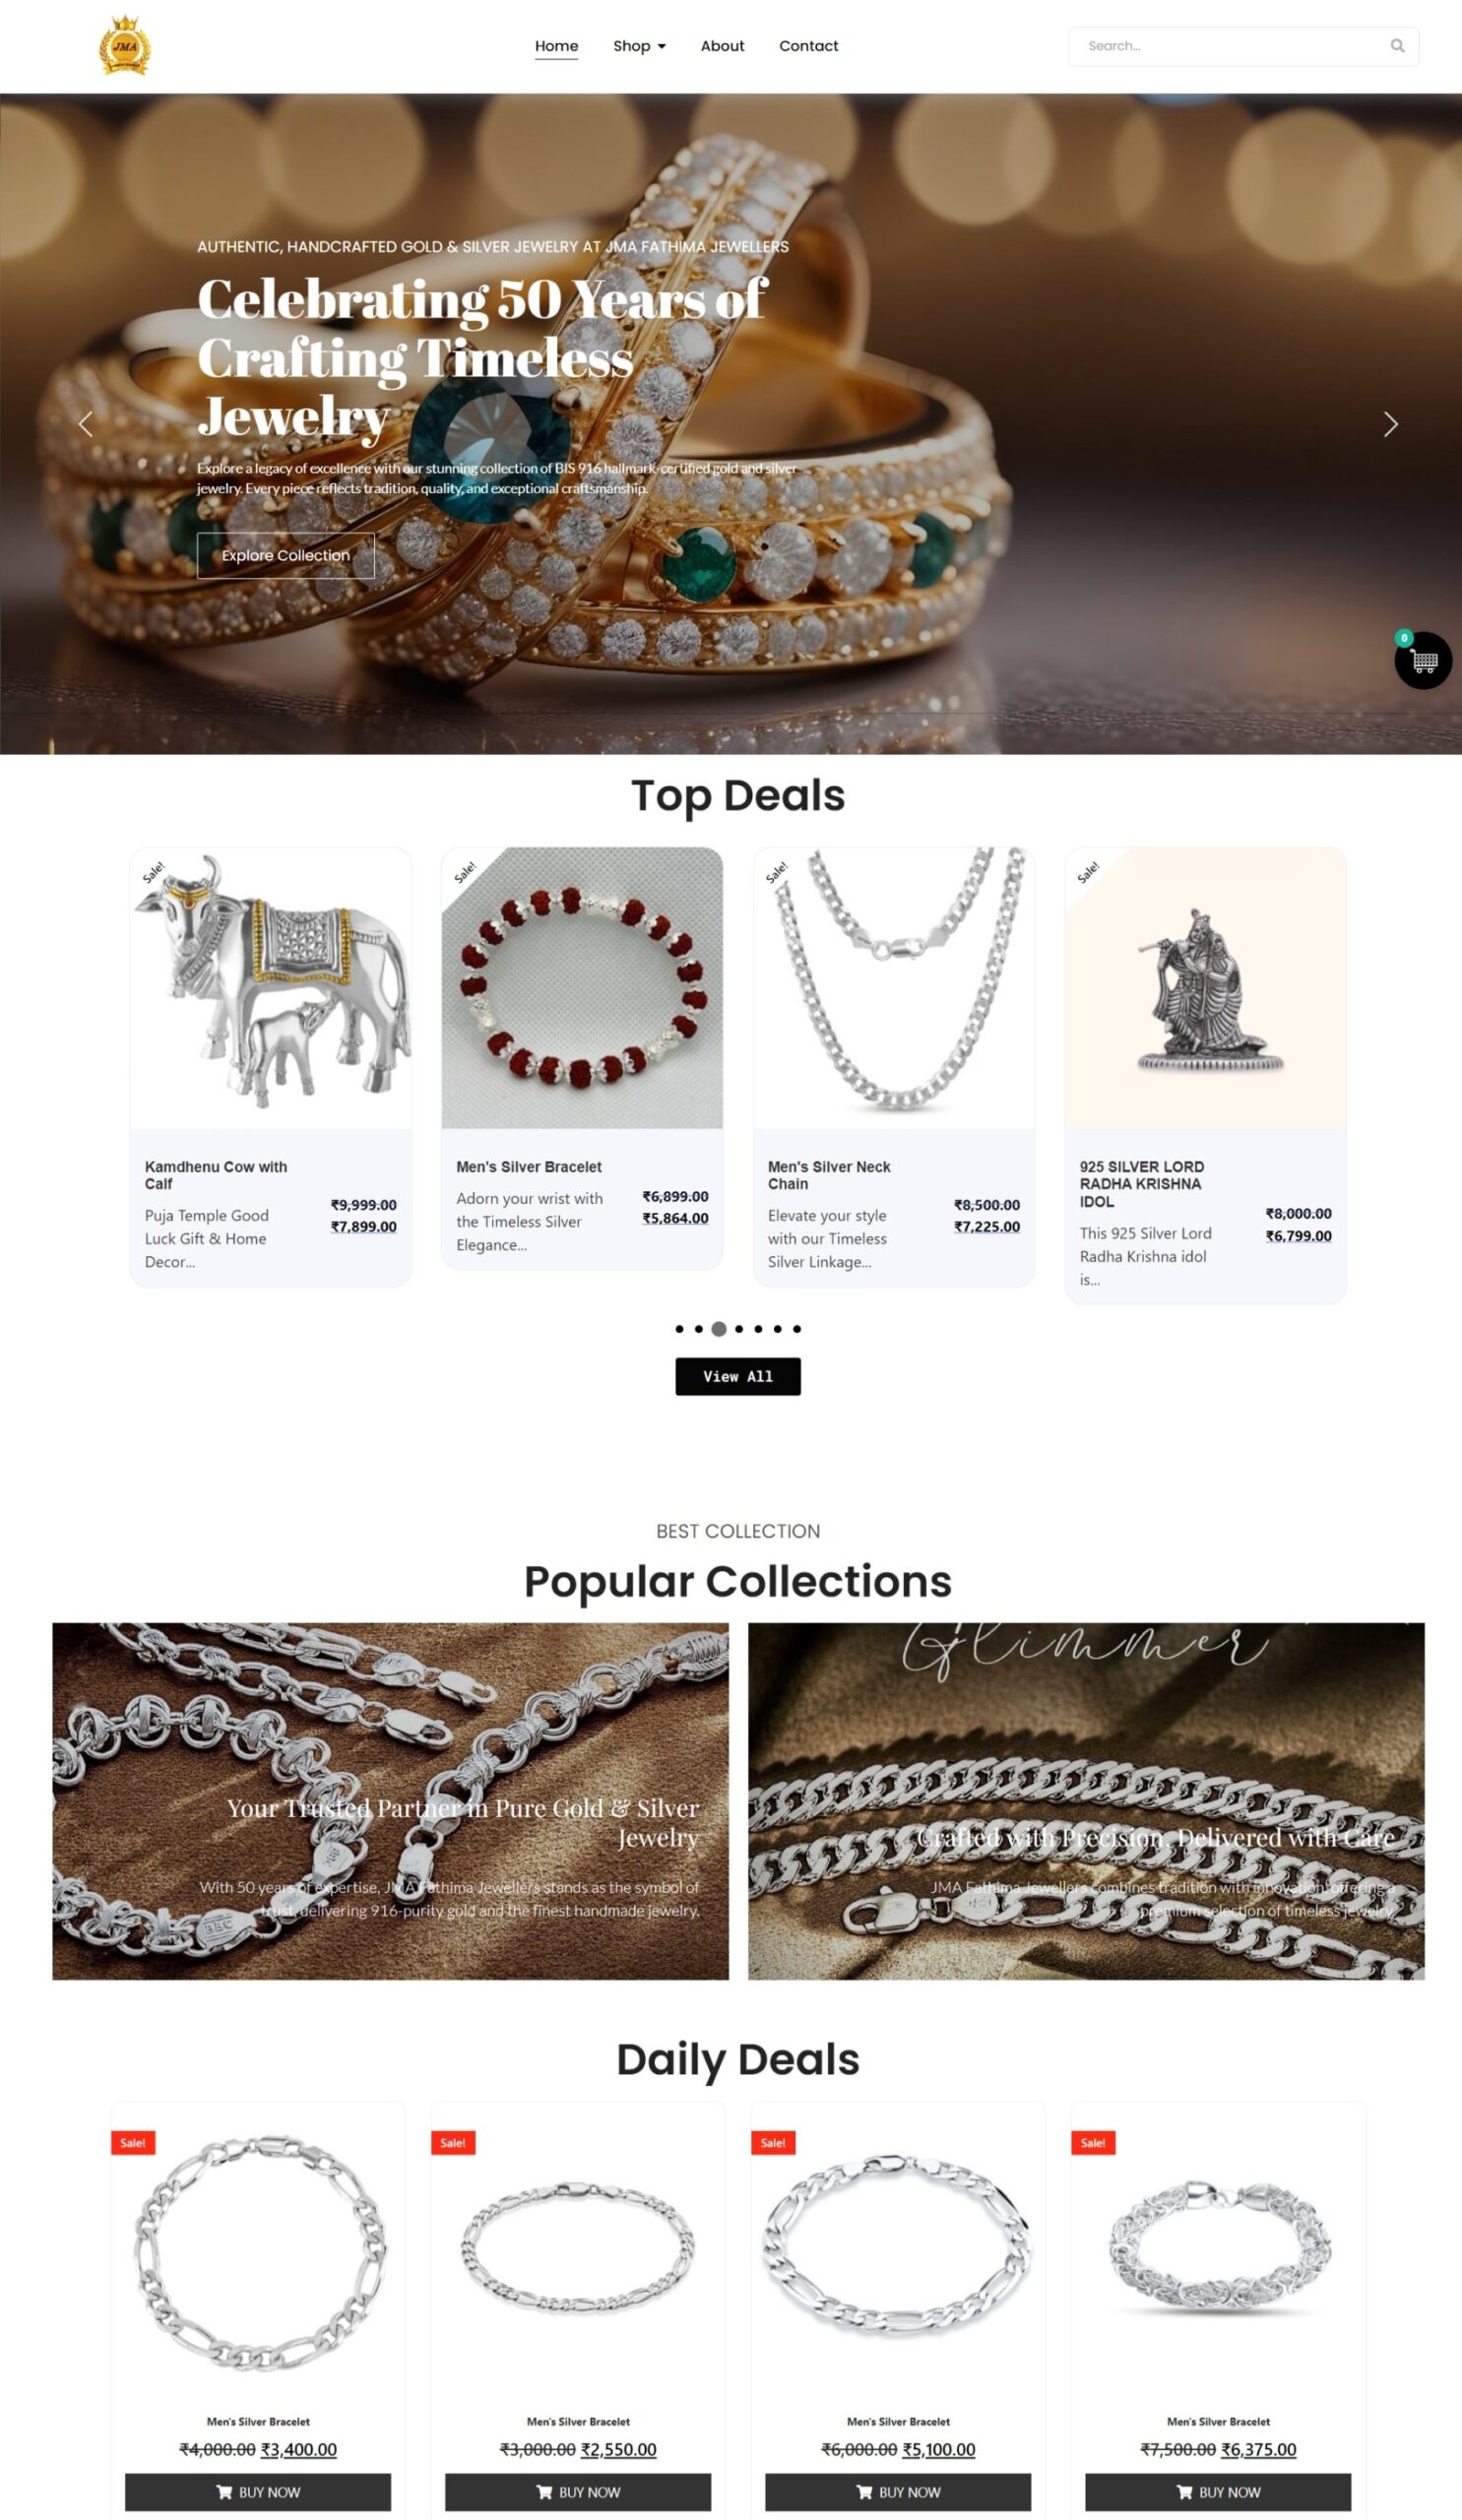Expand the Shop dropdown menu

(x=639, y=46)
